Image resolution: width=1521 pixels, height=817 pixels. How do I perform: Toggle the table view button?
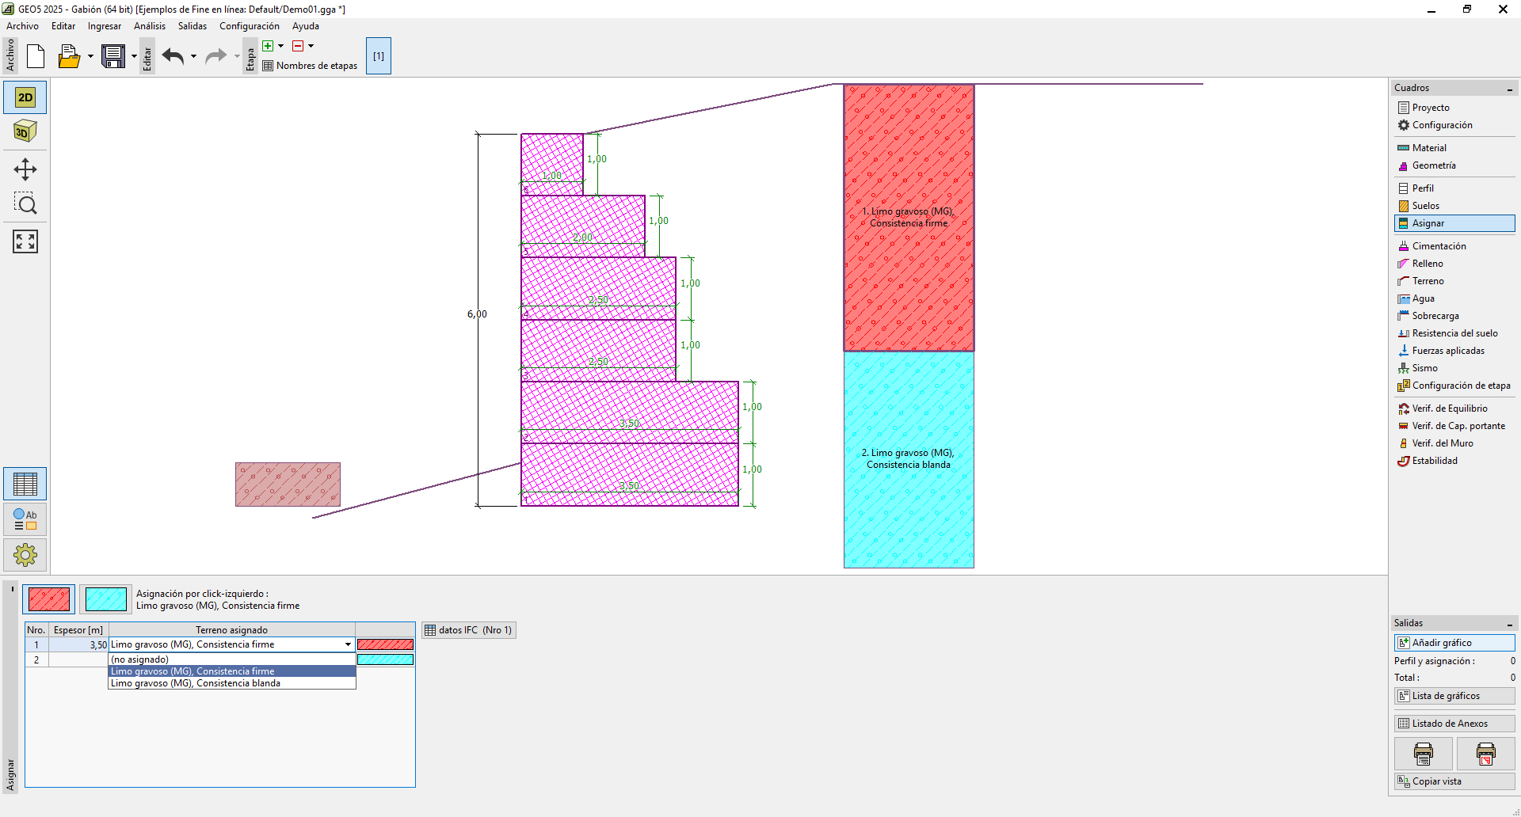click(x=25, y=484)
